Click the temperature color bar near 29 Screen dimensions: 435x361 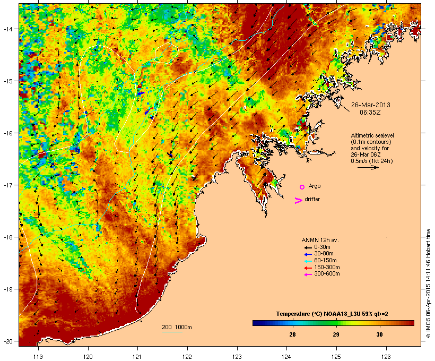336,323
